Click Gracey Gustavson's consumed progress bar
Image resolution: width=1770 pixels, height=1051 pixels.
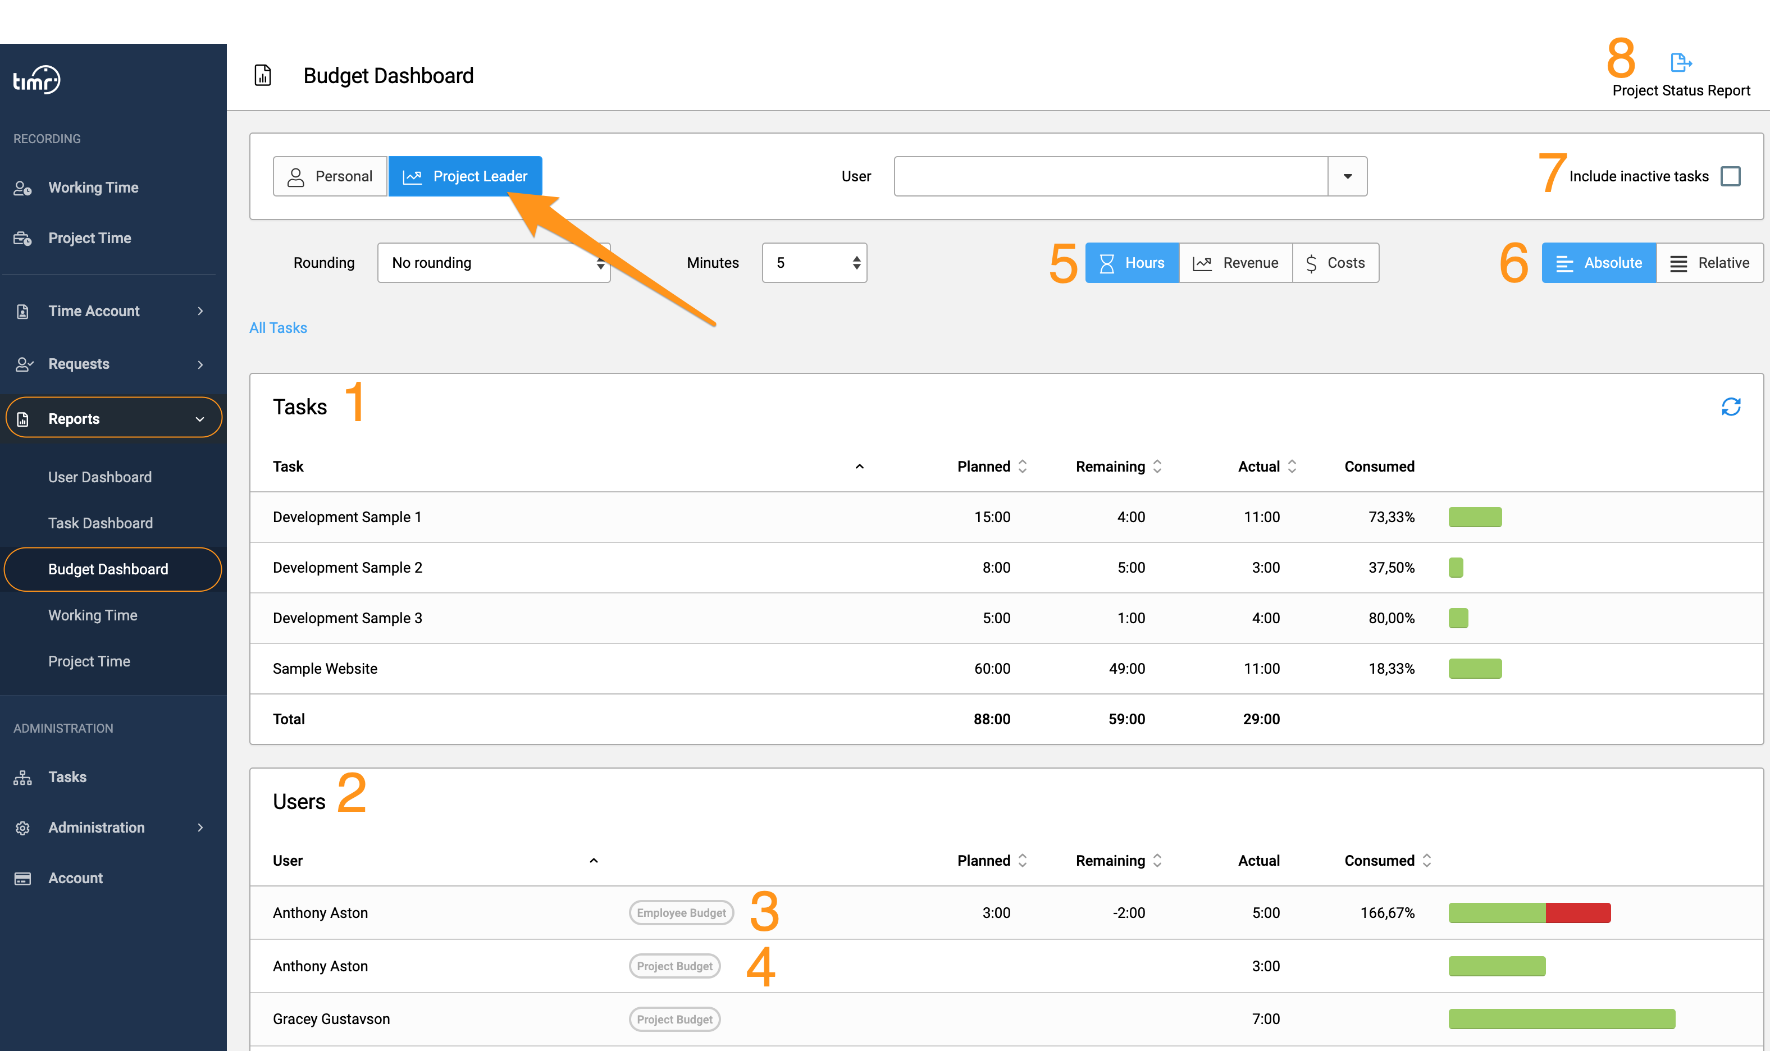coord(1561,1019)
